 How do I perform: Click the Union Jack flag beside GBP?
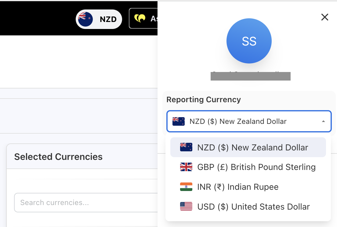click(186, 167)
